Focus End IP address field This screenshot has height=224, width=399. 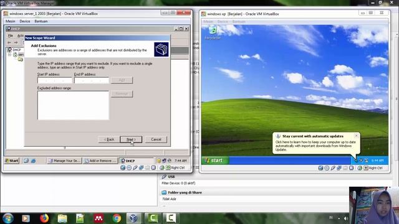[92, 80]
